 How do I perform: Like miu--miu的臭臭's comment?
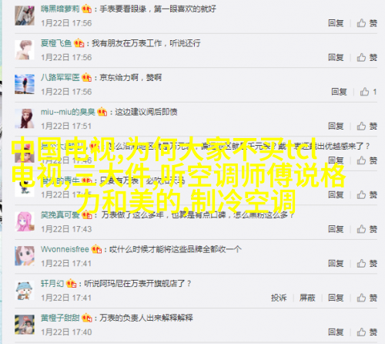click(x=367, y=126)
